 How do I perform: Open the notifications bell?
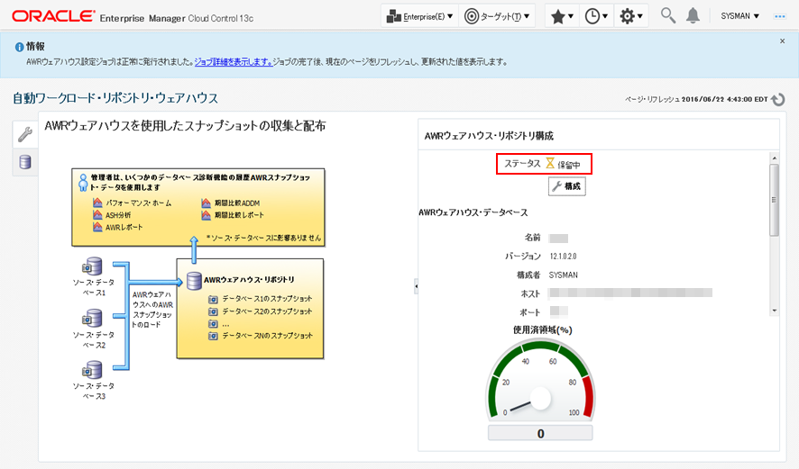(693, 16)
